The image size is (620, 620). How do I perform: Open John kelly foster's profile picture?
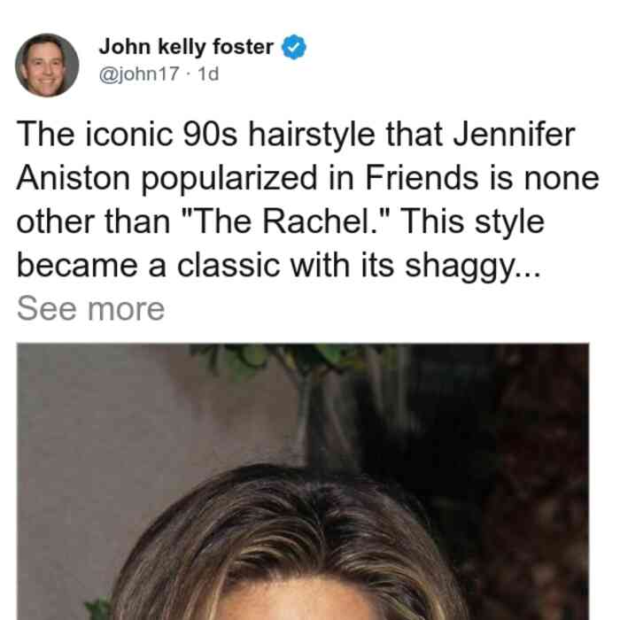(x=47, y=66)
